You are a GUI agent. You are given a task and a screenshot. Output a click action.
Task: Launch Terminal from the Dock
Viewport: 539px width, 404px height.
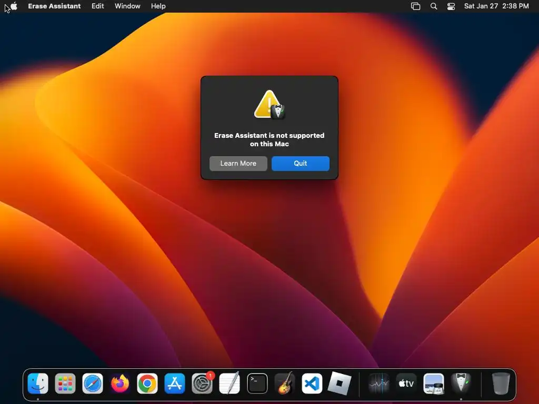[x=257, y=383]
